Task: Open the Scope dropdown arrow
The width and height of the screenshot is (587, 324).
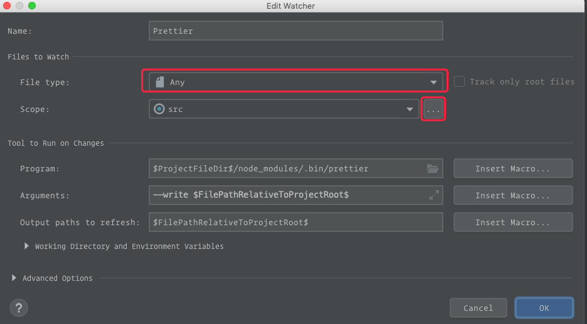Action: 410,109
